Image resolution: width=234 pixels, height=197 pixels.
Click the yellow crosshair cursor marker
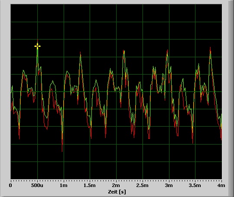pos(37,46)
